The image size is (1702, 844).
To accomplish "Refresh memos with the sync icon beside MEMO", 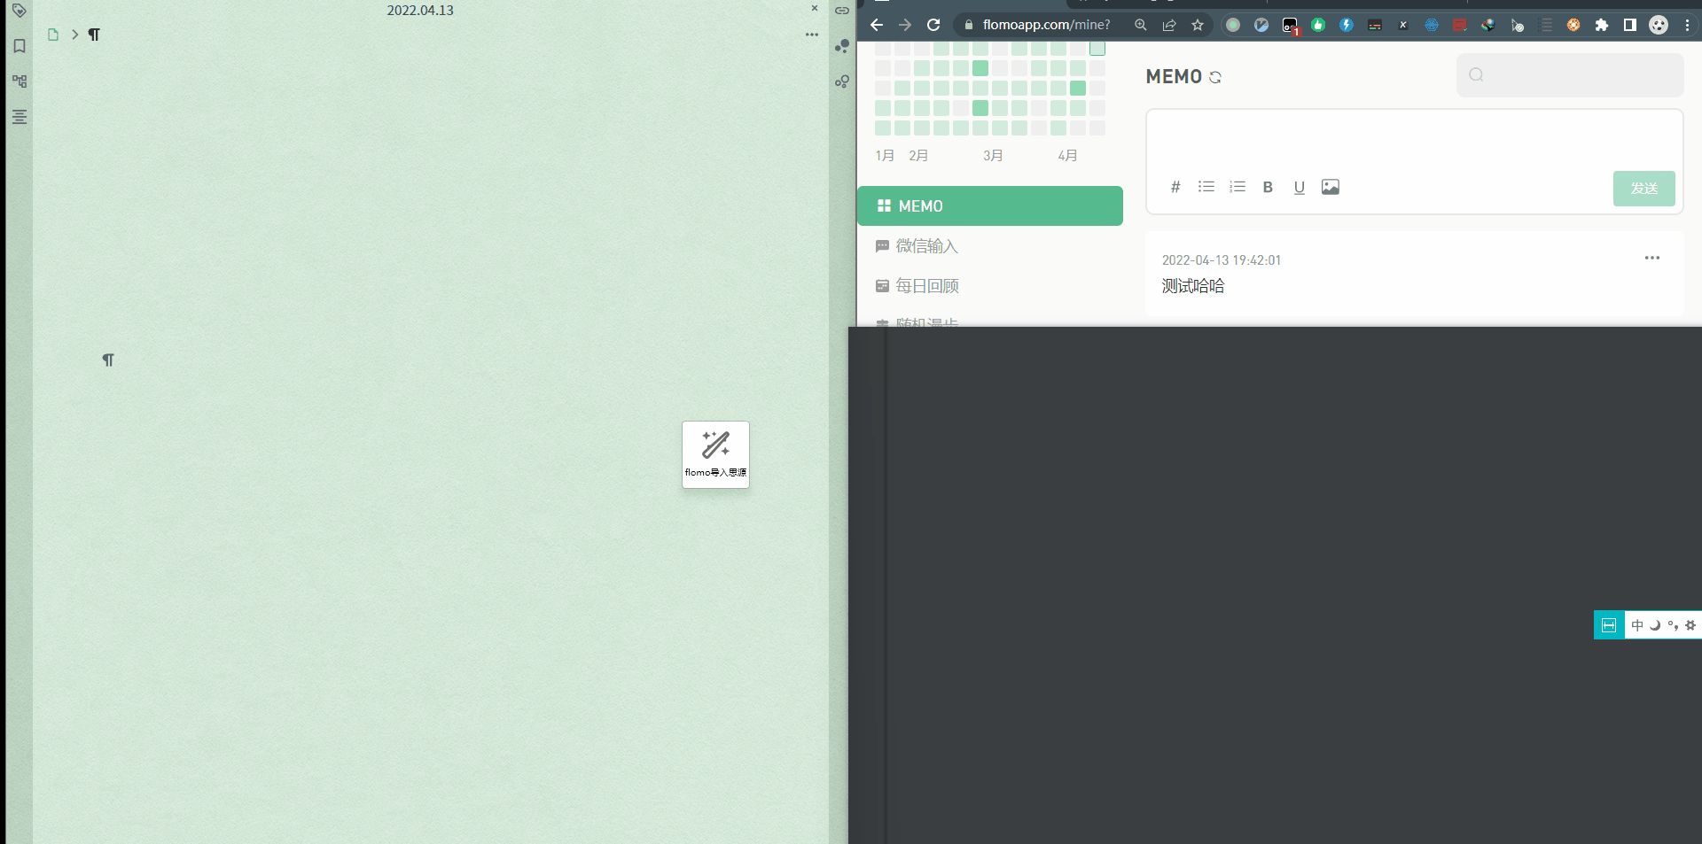I will (1215, 77).
